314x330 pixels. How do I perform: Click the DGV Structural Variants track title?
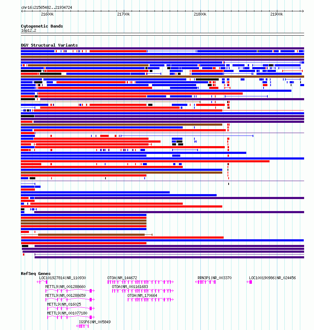(49, 45)
